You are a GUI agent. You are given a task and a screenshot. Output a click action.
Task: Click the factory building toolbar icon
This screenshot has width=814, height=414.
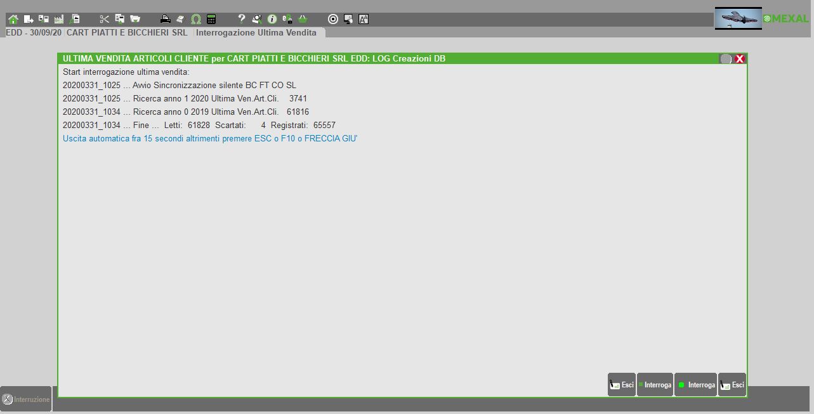[x=59, y=19]
